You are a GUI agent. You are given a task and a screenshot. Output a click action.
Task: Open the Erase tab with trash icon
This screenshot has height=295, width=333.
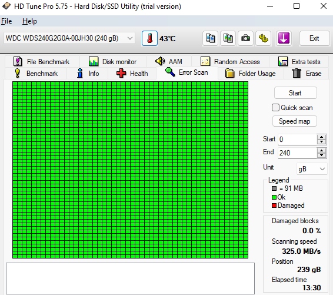tap(307, 74)
